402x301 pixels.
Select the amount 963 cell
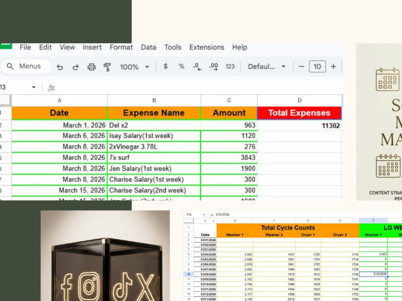tap(229, 125)
